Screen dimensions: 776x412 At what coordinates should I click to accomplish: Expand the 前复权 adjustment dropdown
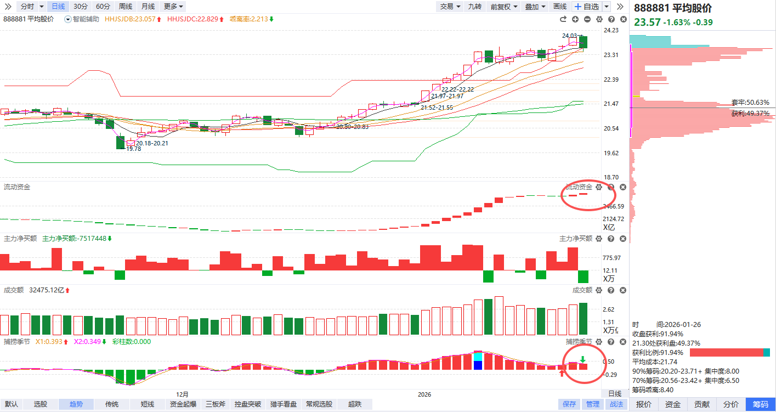click(x=503, y=7)
